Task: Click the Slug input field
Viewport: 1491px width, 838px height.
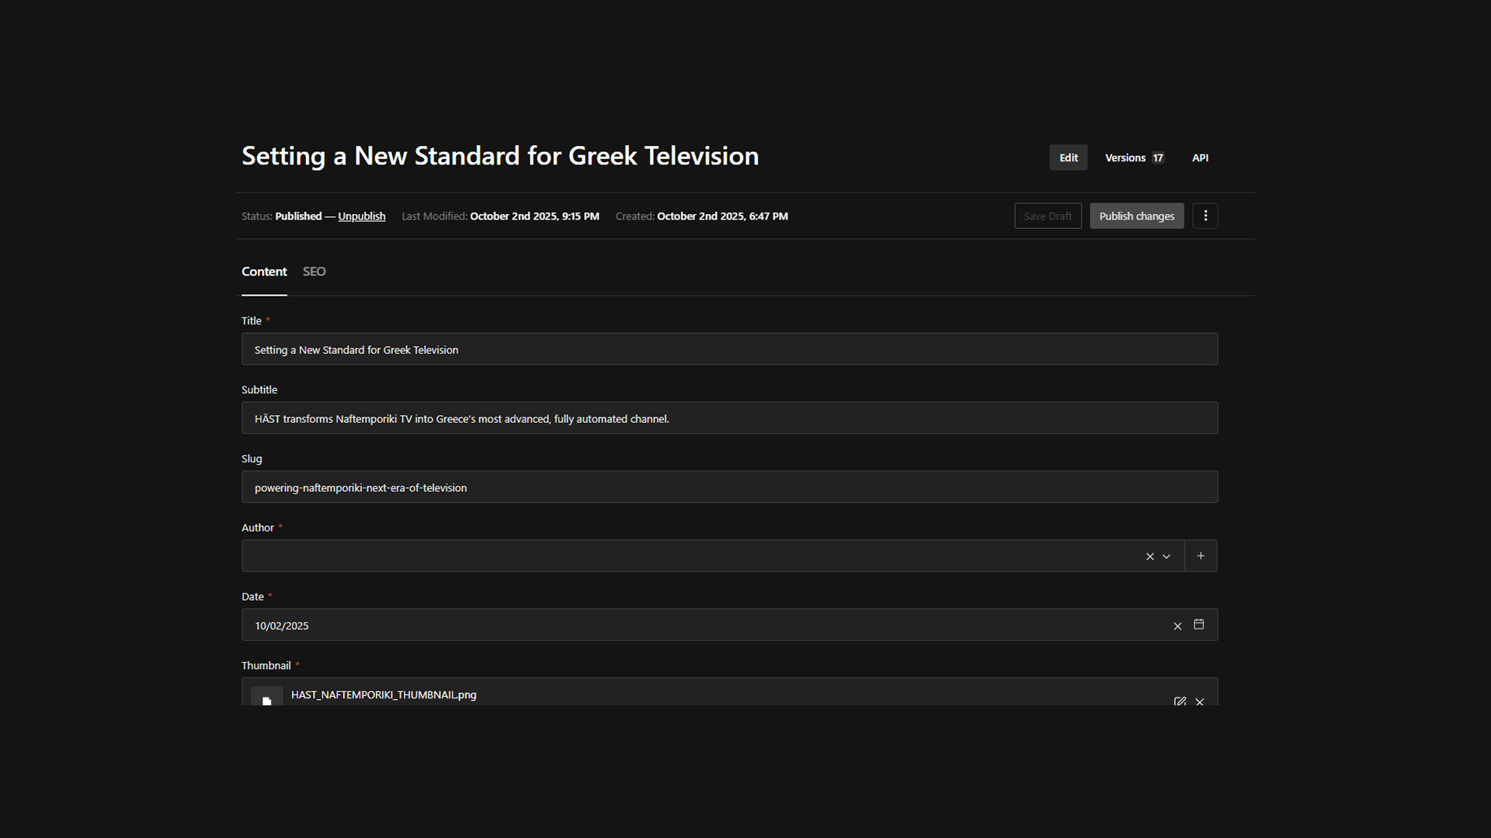Action: tap(729, 487)
